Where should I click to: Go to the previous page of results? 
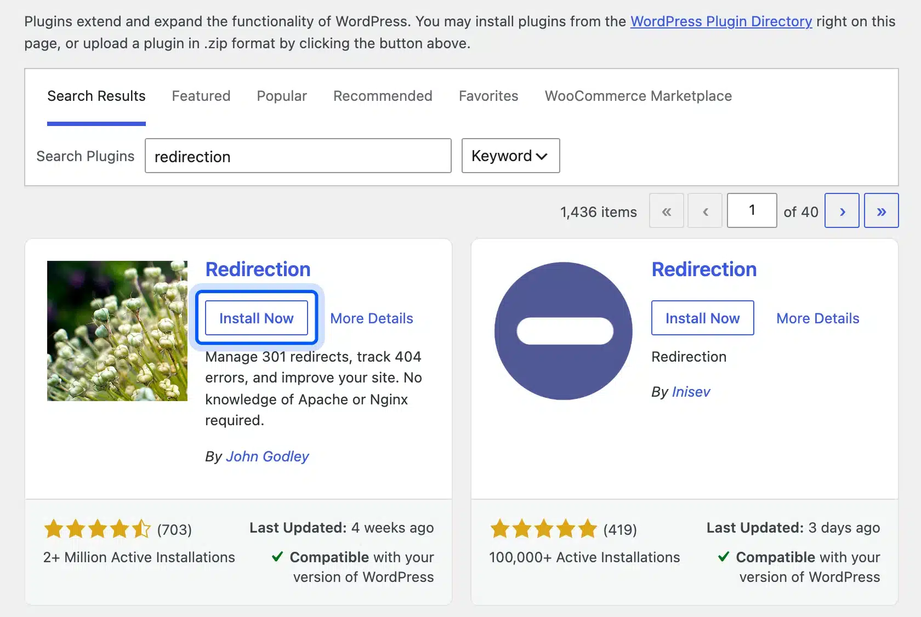tap(705, 210)
